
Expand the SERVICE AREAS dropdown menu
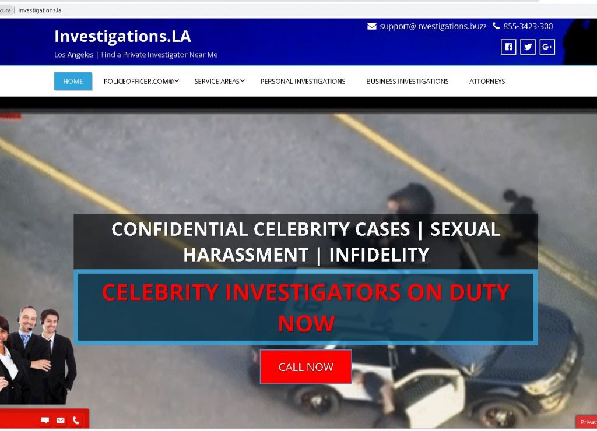click(219, 82)
